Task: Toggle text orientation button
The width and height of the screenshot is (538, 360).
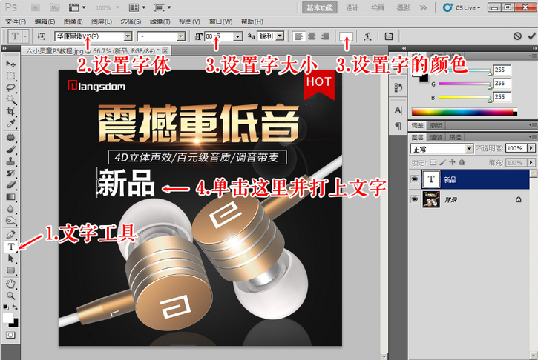Action: point(41,36)
